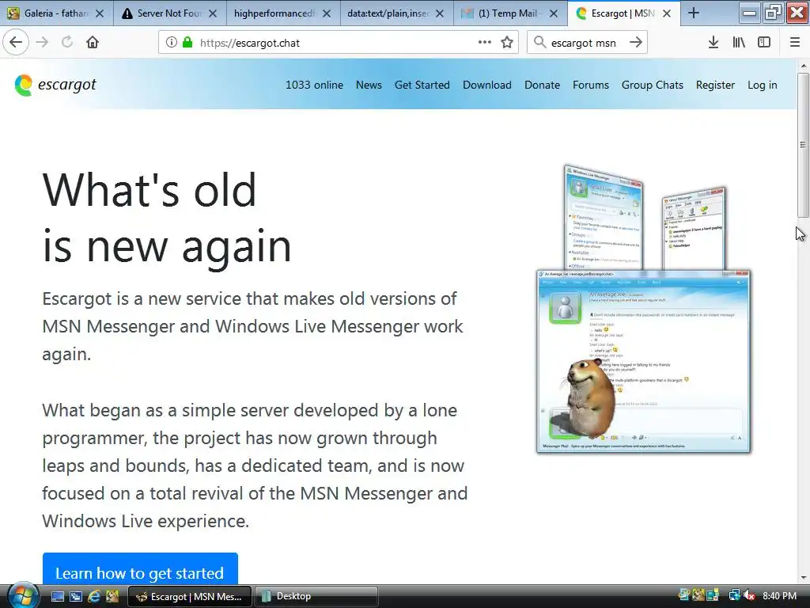Click the What's old is new again heading
The height and width of the screenshot is (608, 810).
168,218
